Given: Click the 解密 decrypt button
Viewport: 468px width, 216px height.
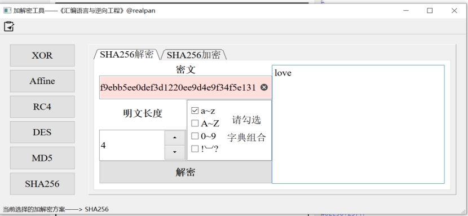Looking at the screenshot, I should (x=186, y=172).
